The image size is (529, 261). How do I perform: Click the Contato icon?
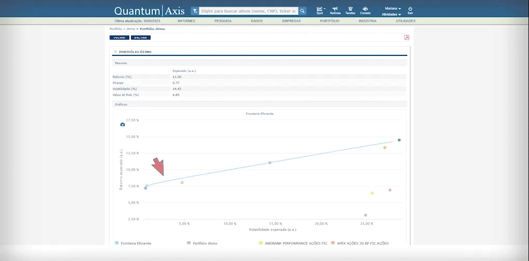click(365, 9)
